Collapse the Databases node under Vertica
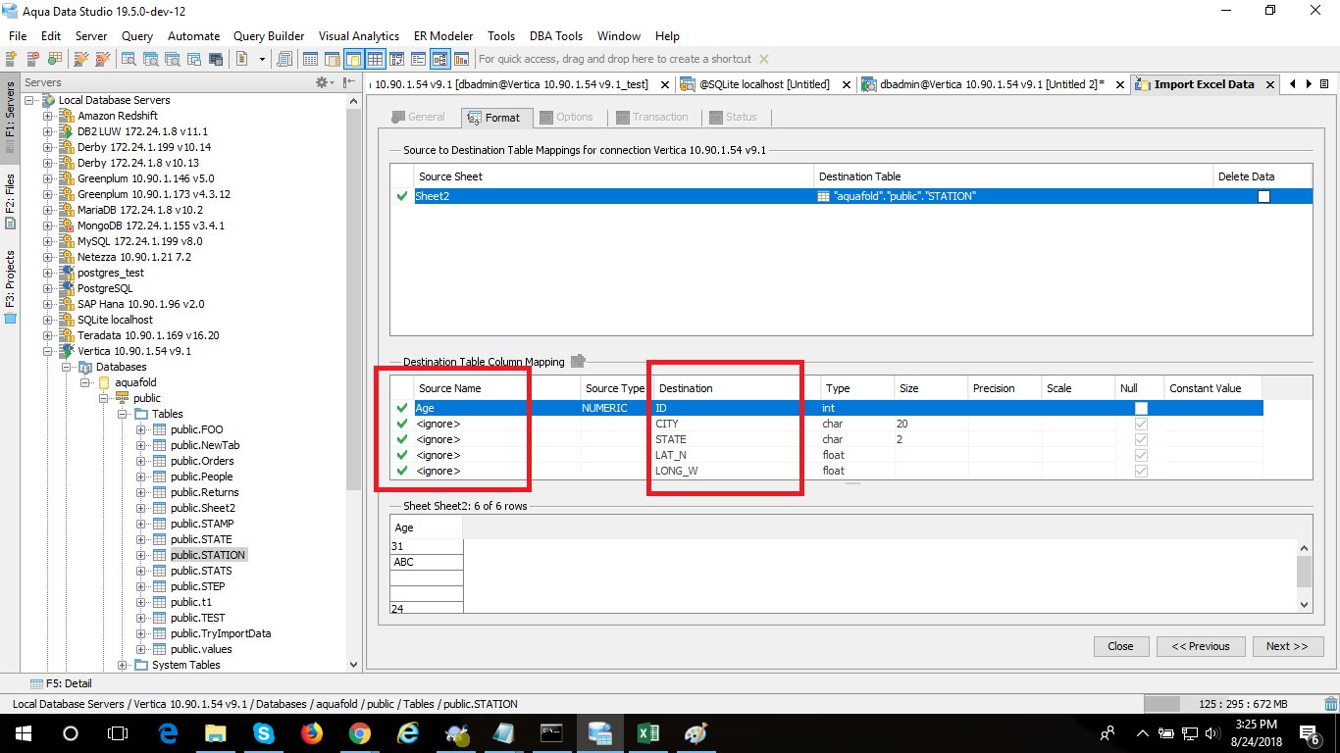 coord(67,367)
